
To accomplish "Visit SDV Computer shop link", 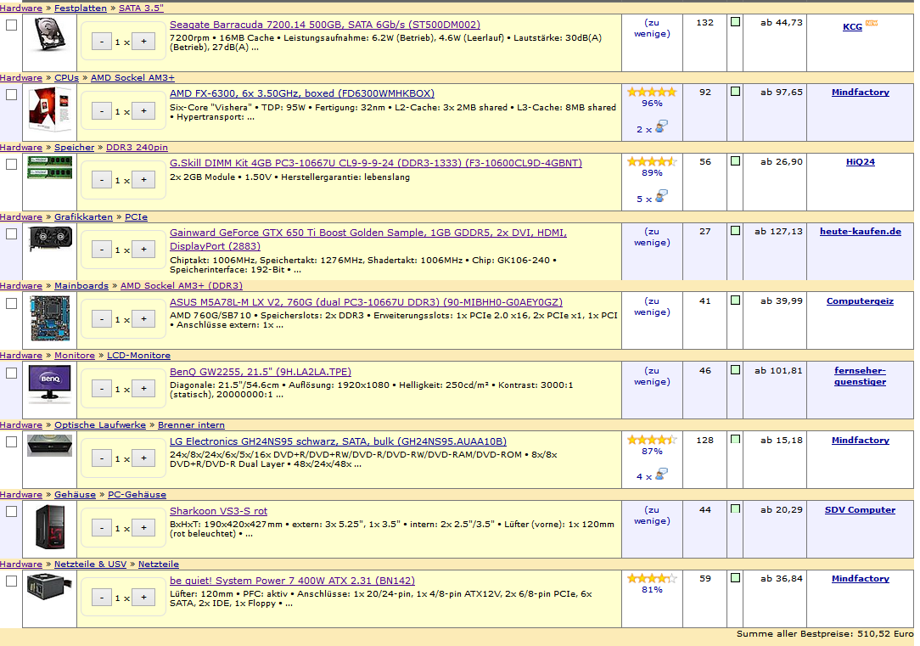I will [x=860, y=510].
